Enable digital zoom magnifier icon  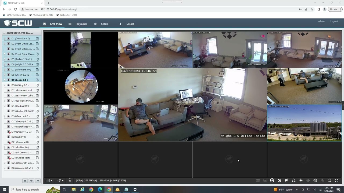click(x=293, y=180)
